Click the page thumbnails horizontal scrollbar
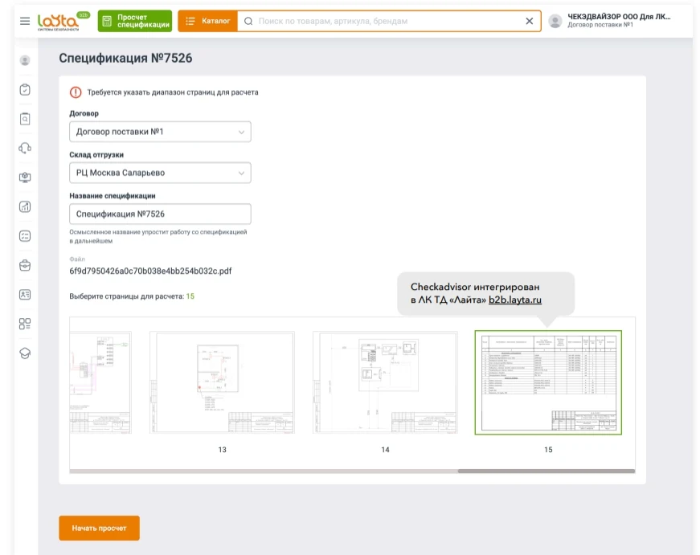 point(546,471)
